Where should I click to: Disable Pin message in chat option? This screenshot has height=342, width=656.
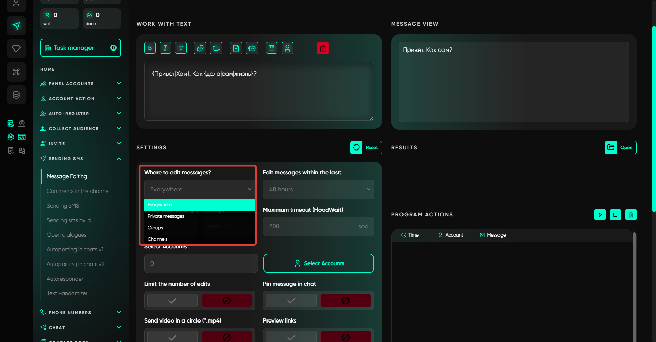[x=345, y=301]
